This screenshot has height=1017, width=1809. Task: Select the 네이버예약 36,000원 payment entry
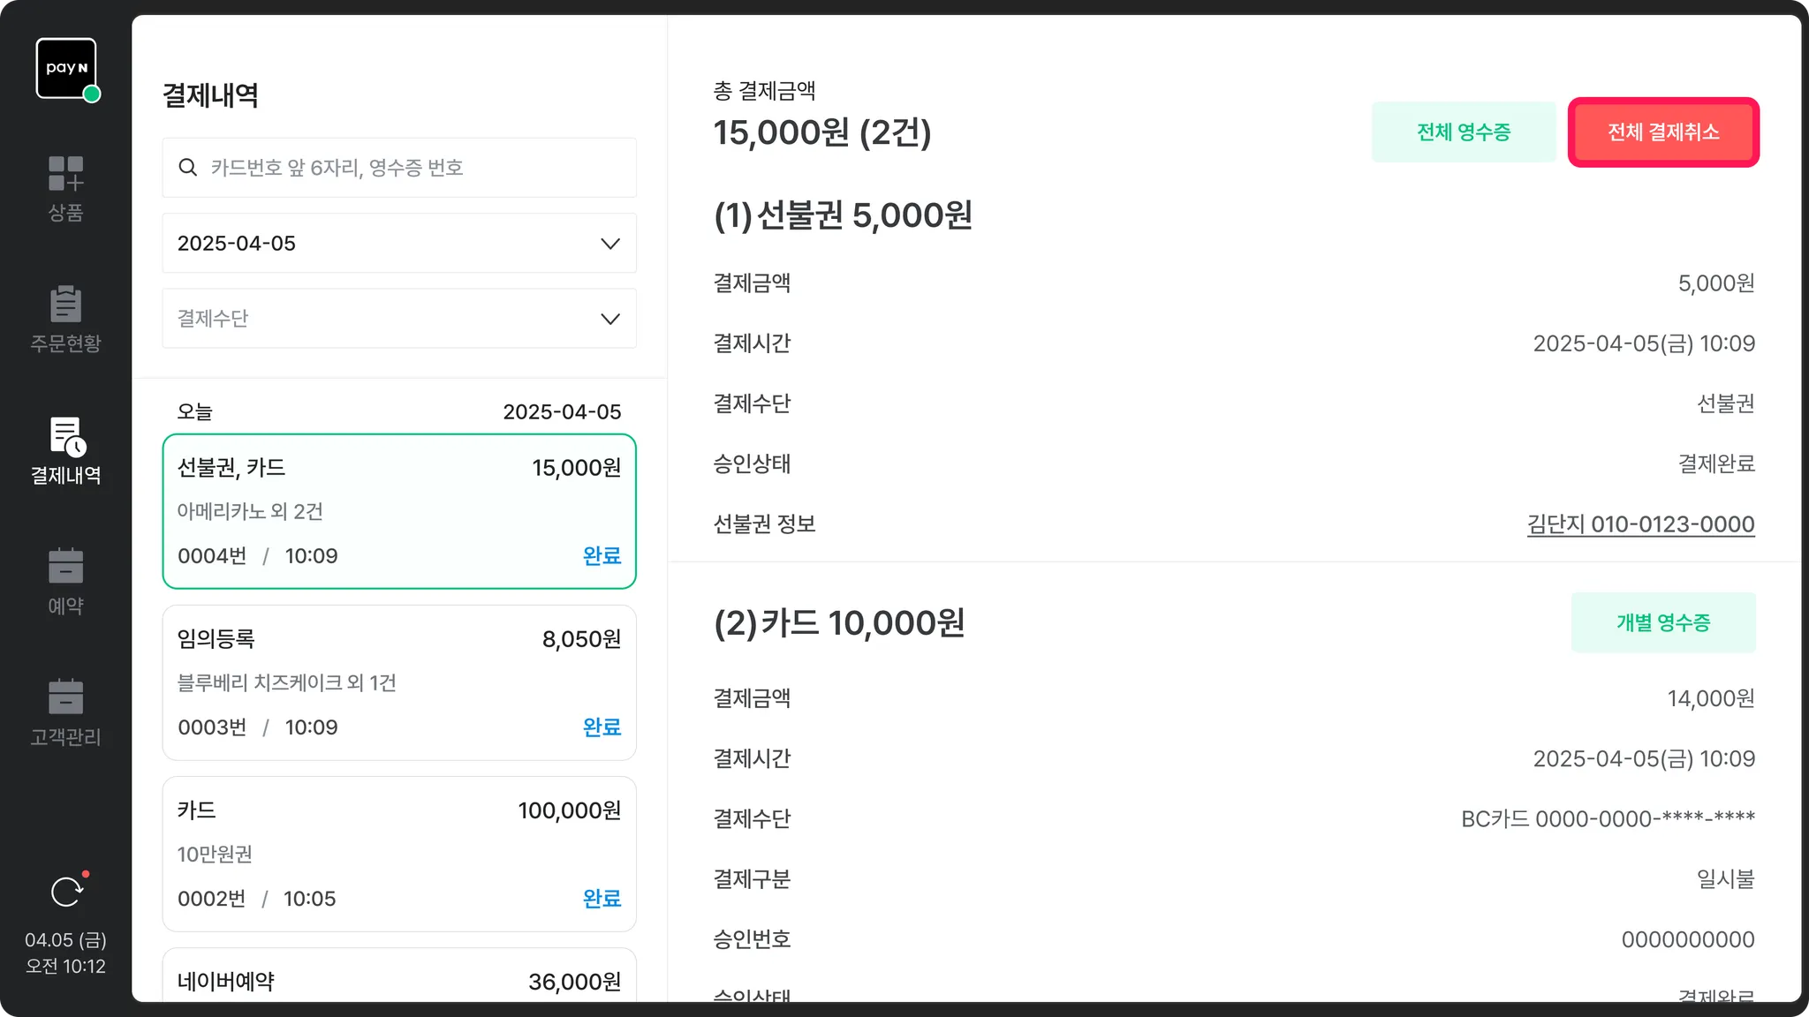point(399,978)
